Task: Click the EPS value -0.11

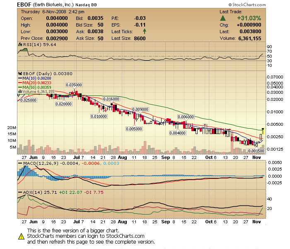Action: coord(140,25)
